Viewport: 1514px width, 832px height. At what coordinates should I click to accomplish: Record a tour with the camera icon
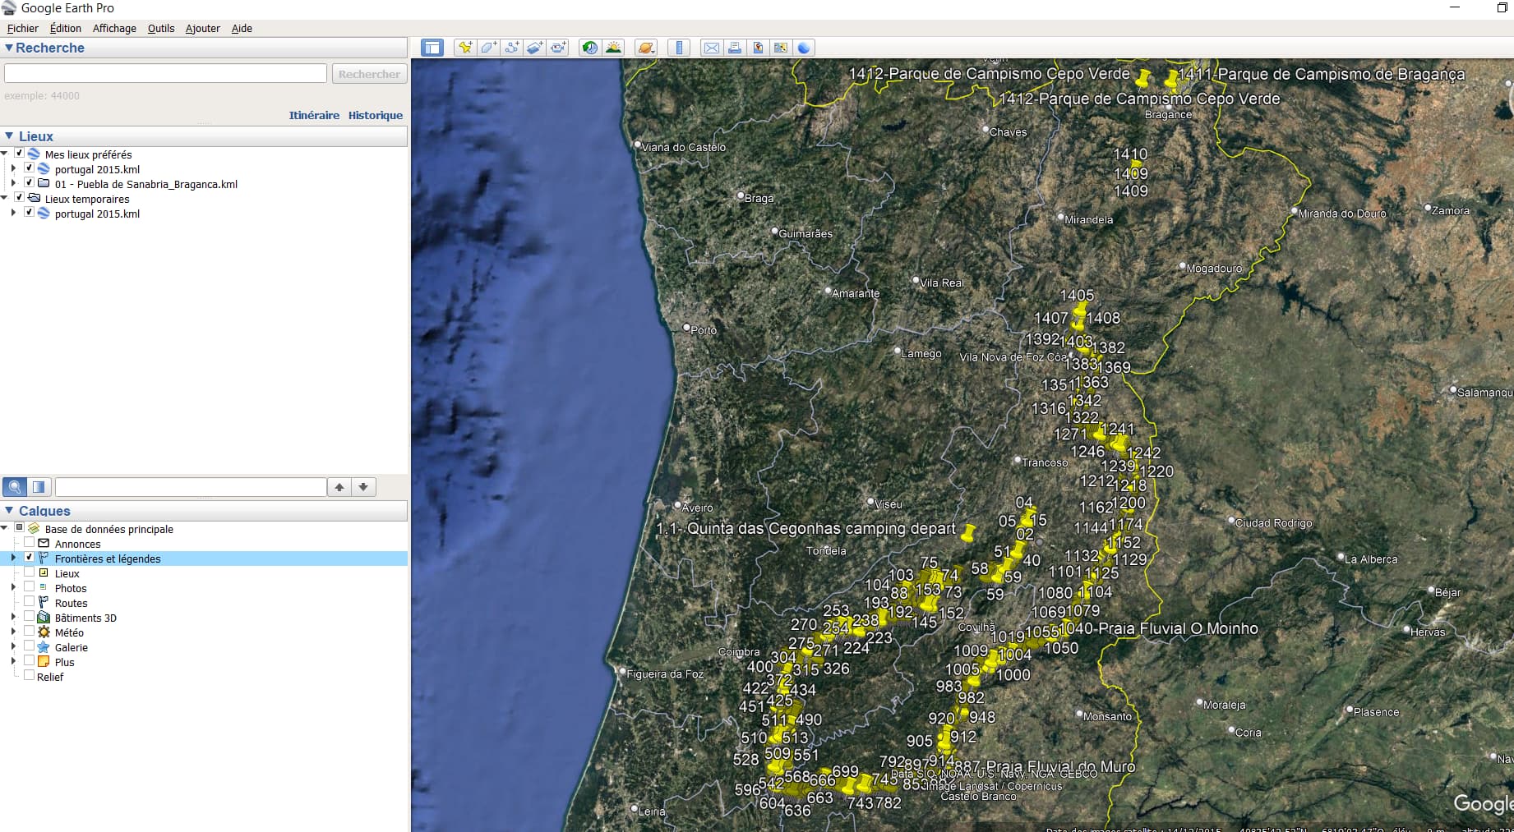(x=558, y=48)
